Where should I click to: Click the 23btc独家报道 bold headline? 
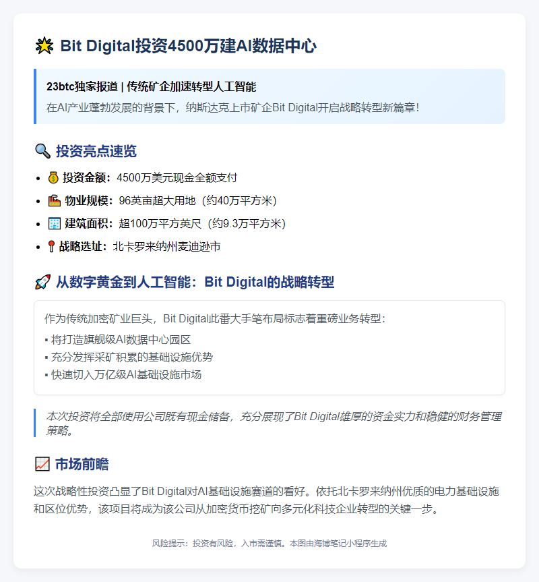click(x=151, y=87)
